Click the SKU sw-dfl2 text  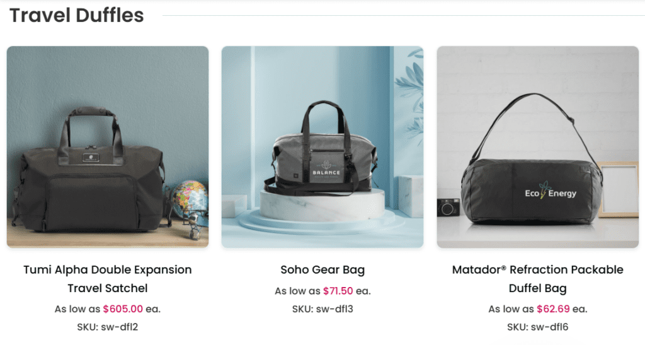click(x=108, y=327)
